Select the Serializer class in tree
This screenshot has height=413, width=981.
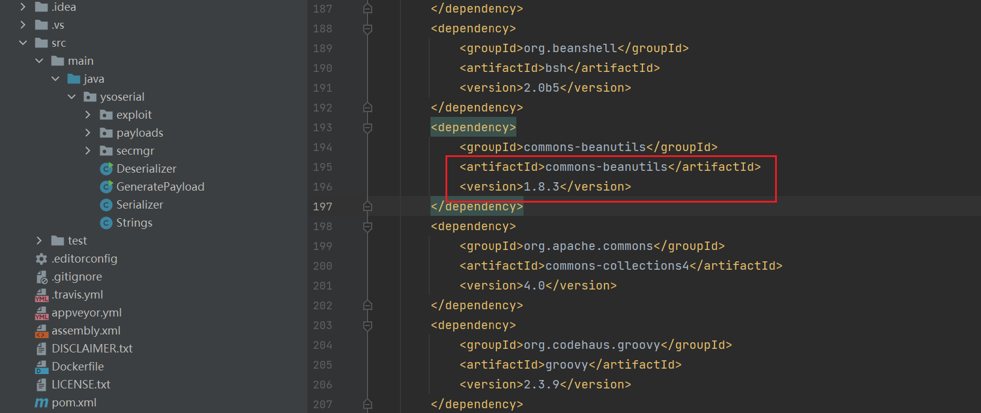click(x=139, y=205)
